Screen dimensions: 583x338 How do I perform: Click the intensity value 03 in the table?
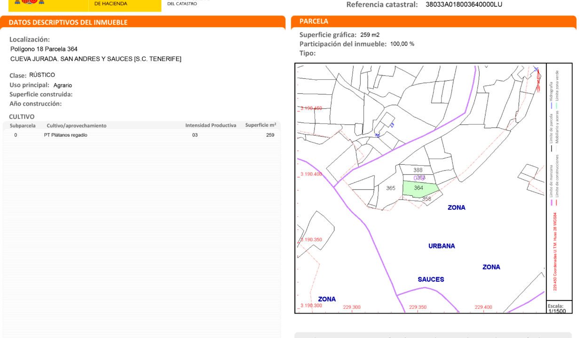tap(195, 135)
